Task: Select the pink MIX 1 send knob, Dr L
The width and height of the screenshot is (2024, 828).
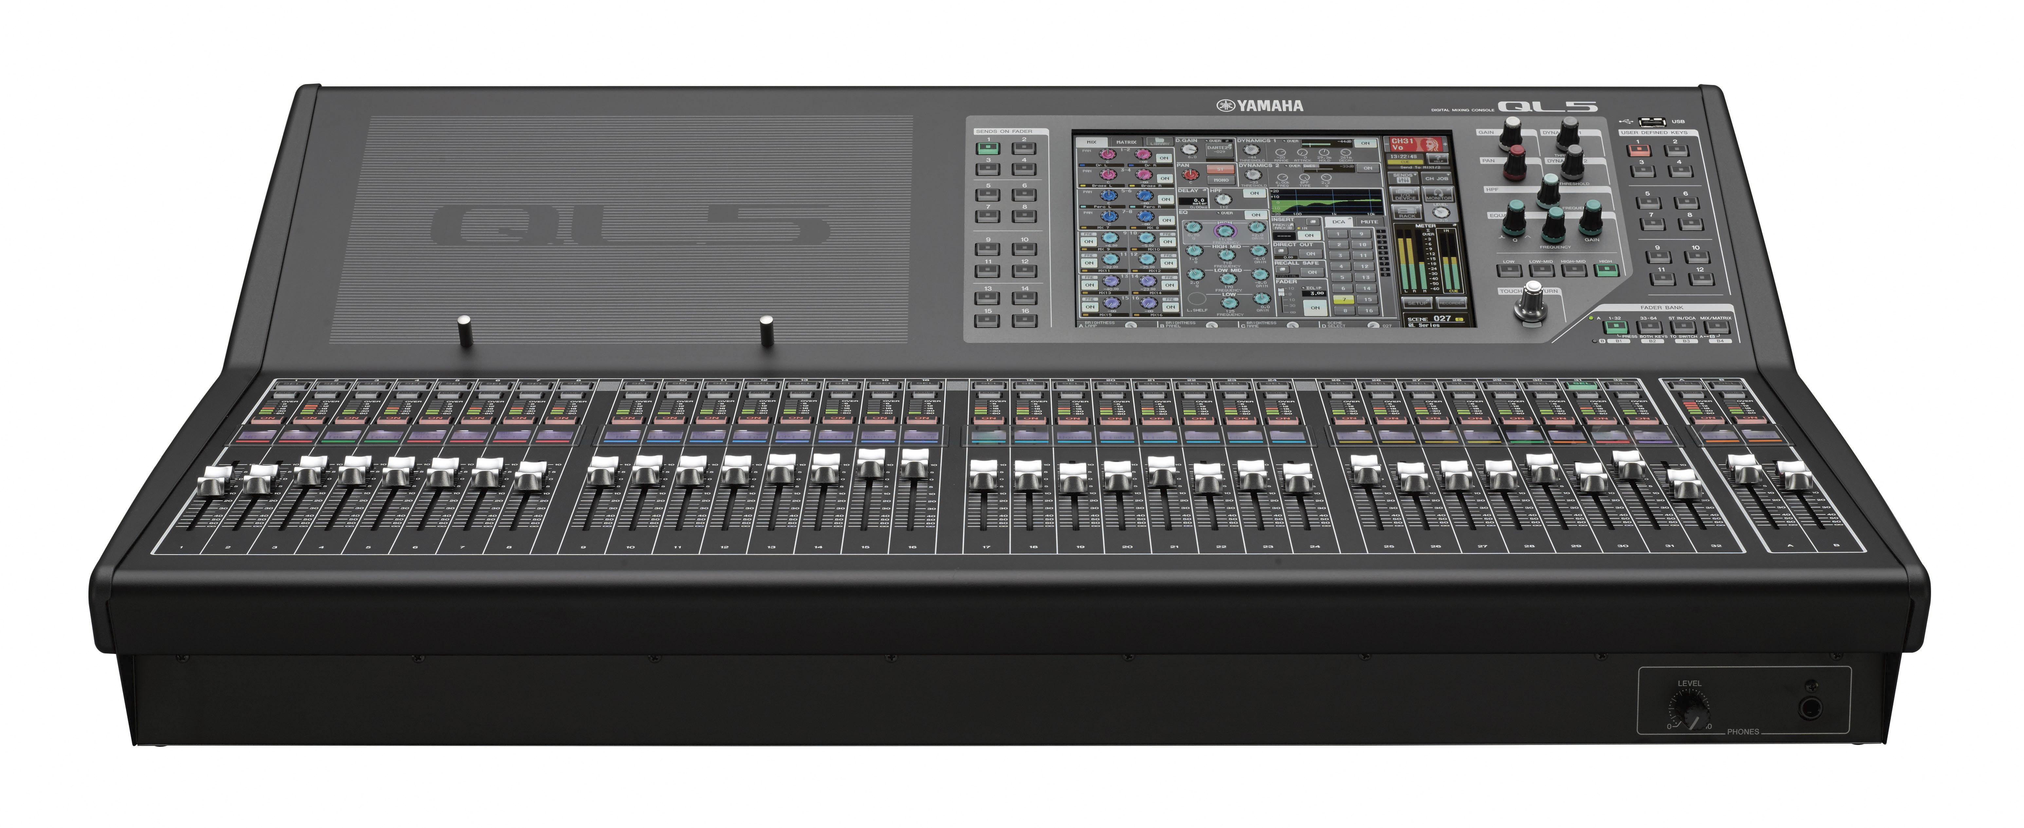Action: pyautogui.click(x=1108, y=154)
